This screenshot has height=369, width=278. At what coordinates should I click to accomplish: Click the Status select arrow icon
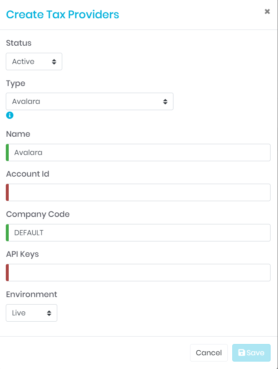click(x=54, y=61)
